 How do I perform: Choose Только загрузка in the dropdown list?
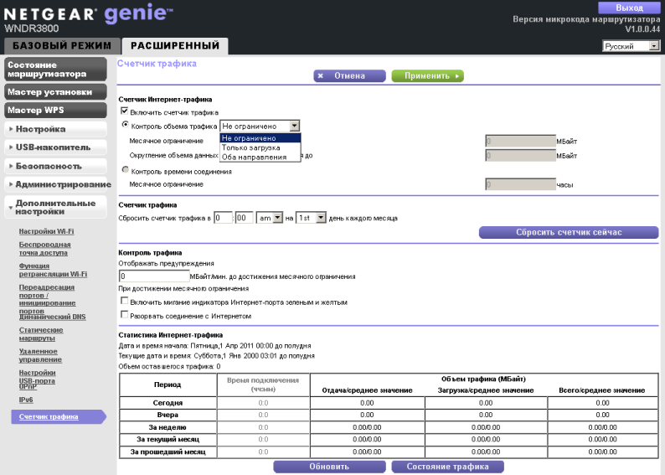point(260,147)
